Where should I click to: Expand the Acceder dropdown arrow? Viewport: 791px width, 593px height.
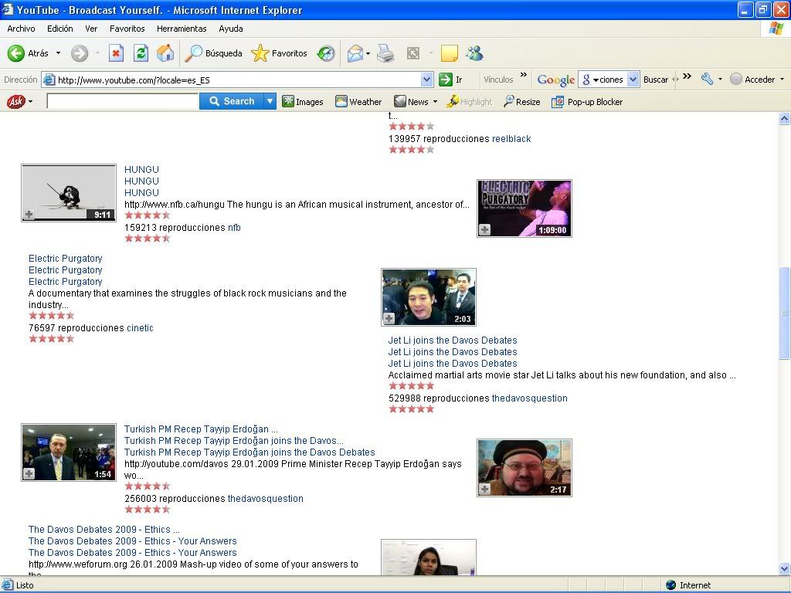[x=782, y=80]
